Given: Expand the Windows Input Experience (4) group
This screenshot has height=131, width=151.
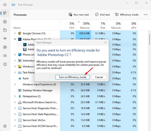Looking at the screenshot, I should pyautogui.click(x=15, y=84).
